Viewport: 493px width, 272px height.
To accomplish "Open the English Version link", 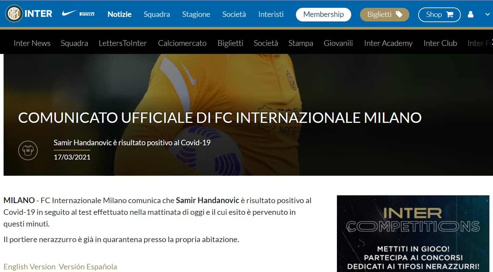I will tap(30, 266).
